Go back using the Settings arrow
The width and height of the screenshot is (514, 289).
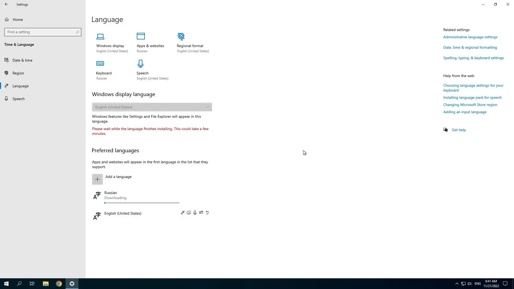6,4
